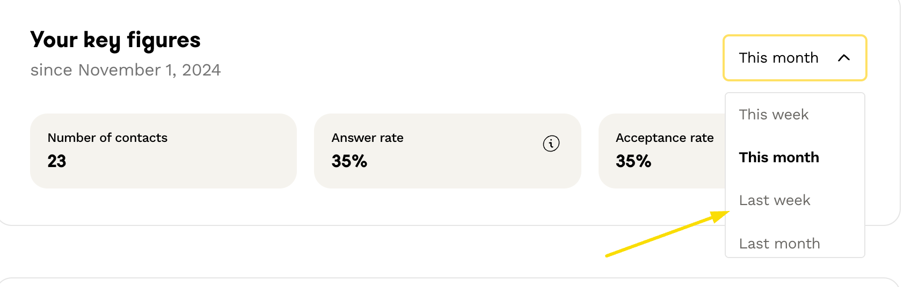Click the Your key figures heading

115,40
